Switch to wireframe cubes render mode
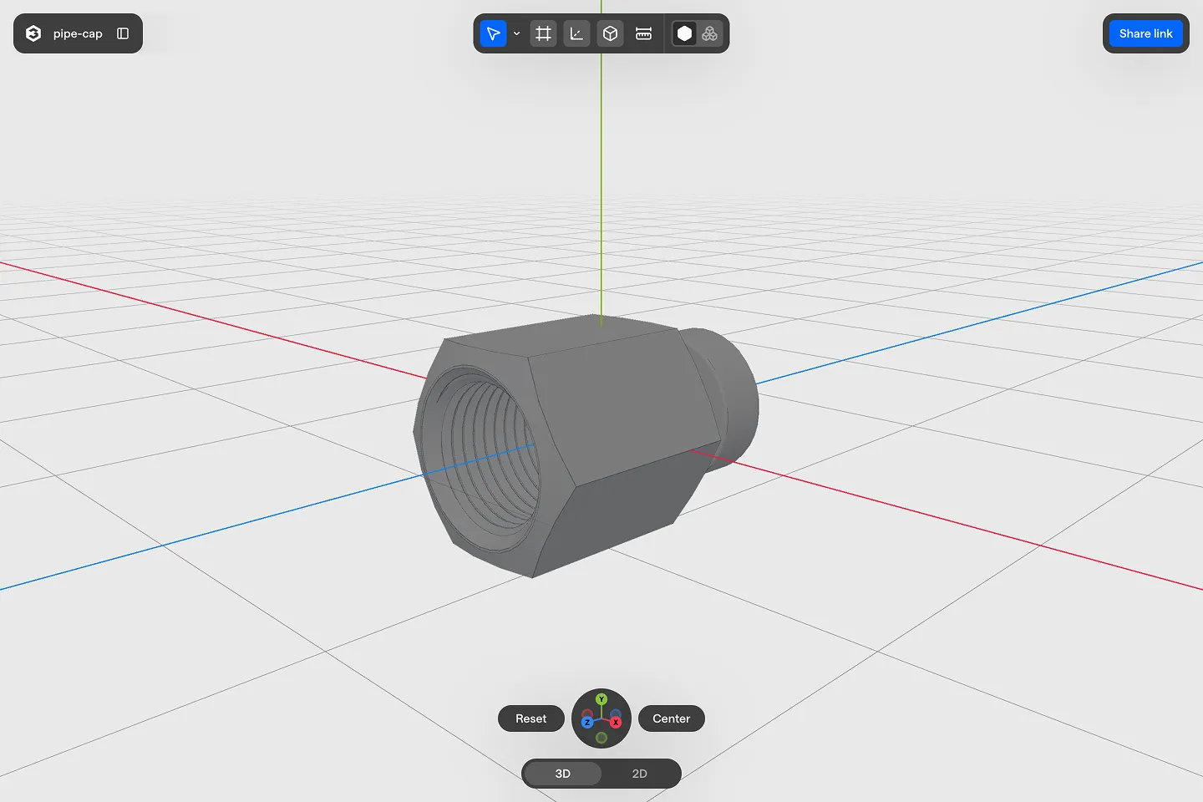The image size is (1203, 802). [x=710, y=33]
